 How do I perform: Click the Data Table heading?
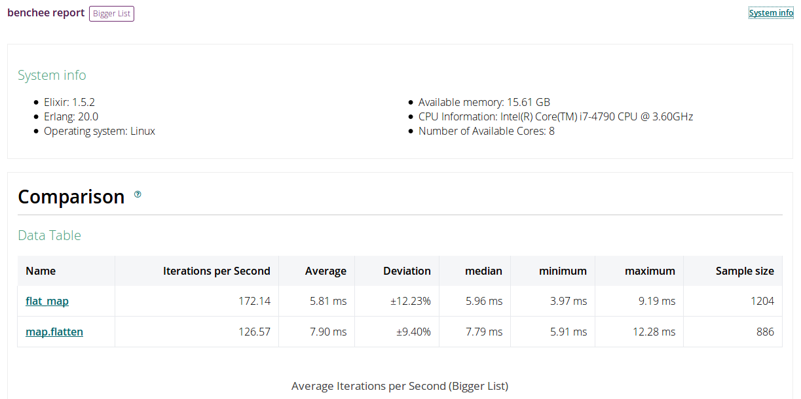click(50, 235)
